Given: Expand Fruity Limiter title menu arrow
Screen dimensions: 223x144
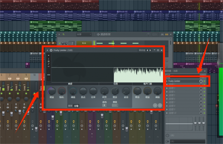Looking at the screenshot, I should [x=47, y=50].
